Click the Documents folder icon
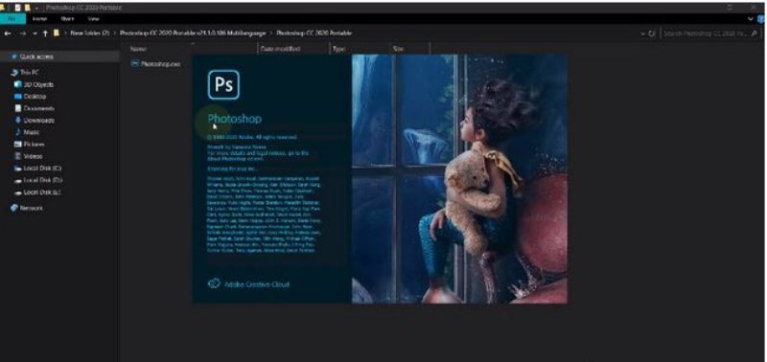 point(18,108)
